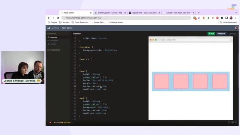Open the preview pane three-dot menu
Screen dimensions: 240x135
click(x=231, y=40)
